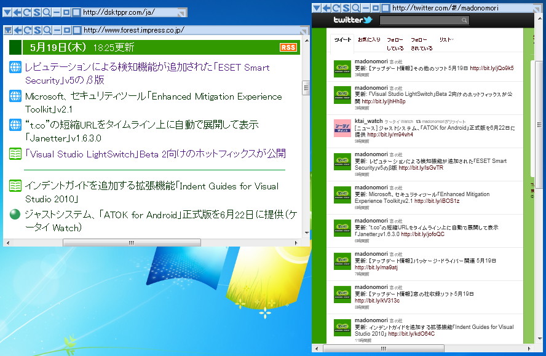Click the search magnifier in the Twitter search box
Image resolution: width=546 pixels, height=356 pixels.
click(465, 20)
